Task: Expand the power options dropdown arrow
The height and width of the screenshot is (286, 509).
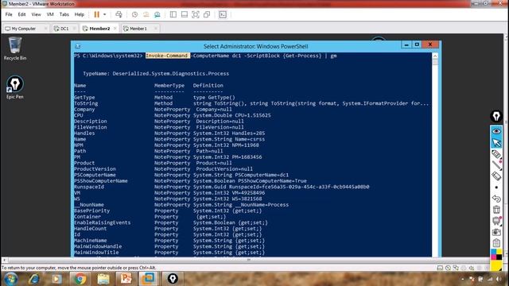Action: pos(104,14)
